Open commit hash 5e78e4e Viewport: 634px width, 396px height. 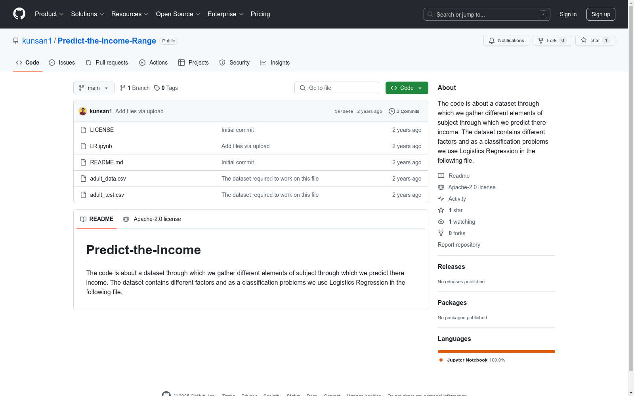[x=344, y=111]
